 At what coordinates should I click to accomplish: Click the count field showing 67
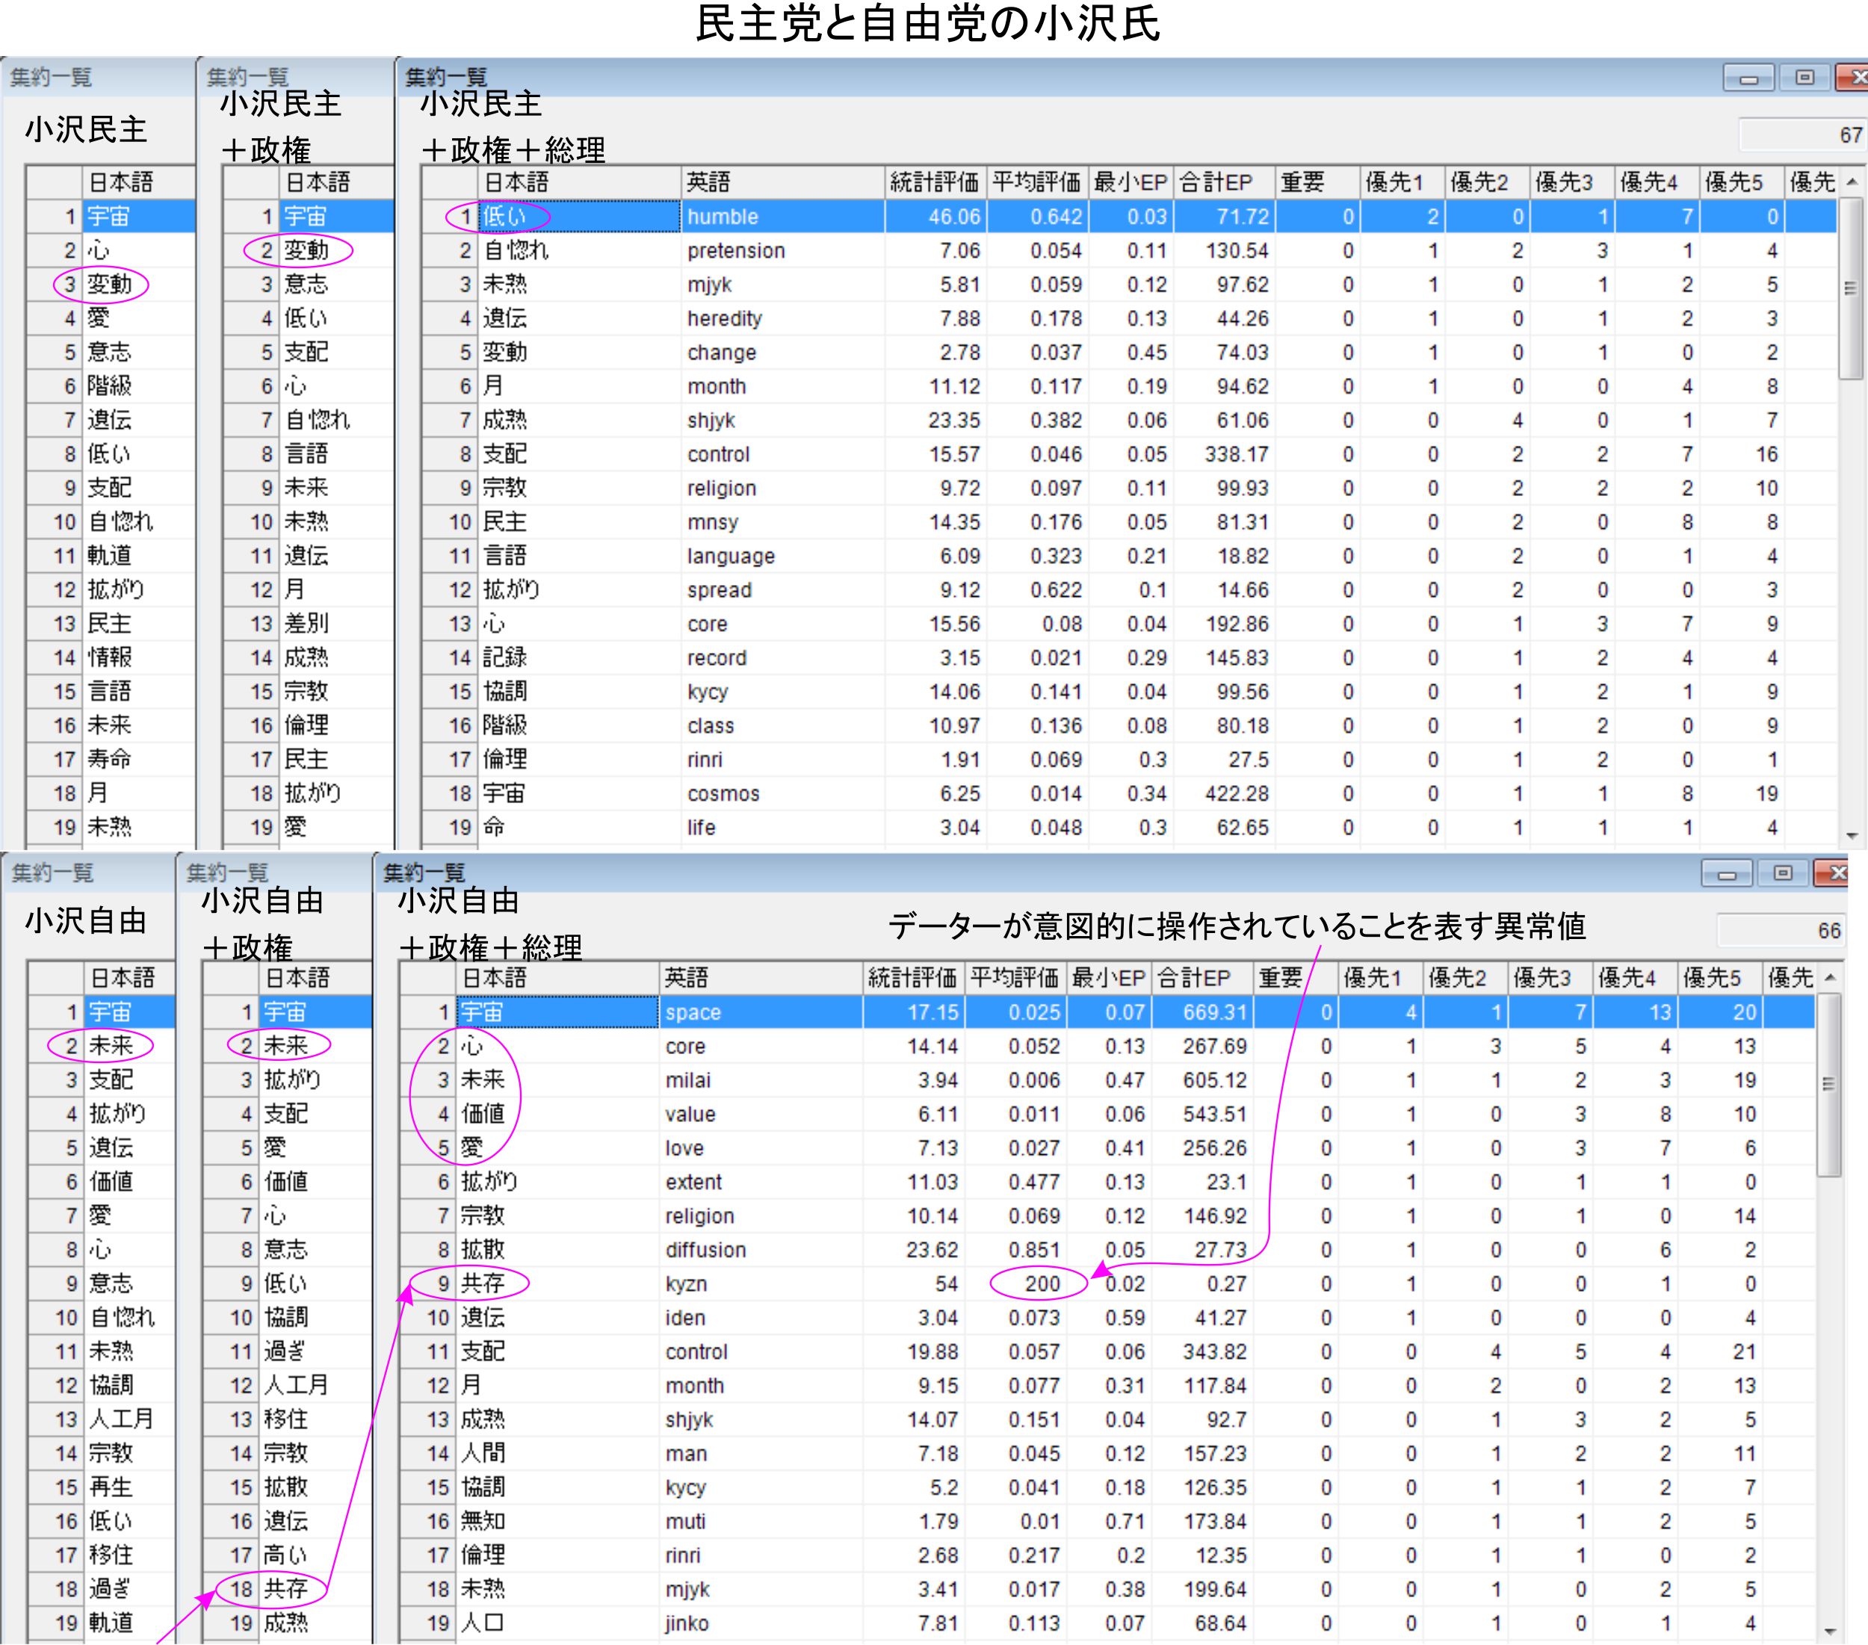[1802, 135]
